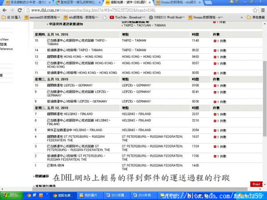Click the red plus for row 4 at 18:37

coord(215,137)
